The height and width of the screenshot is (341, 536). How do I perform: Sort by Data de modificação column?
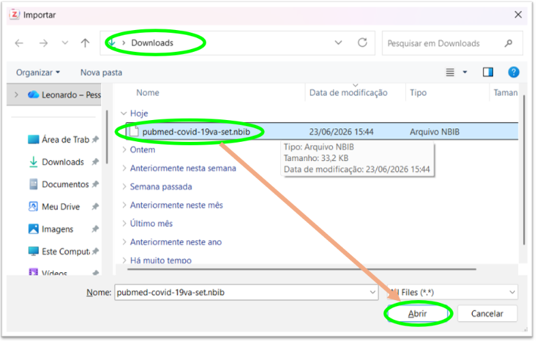pyautogui.click(x=348, y=93)
